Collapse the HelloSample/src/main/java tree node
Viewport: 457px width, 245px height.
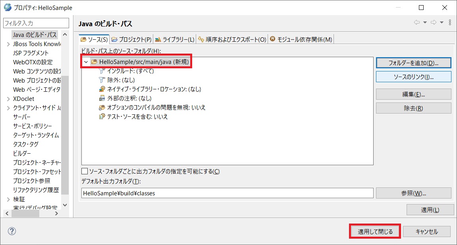[86, 62]
